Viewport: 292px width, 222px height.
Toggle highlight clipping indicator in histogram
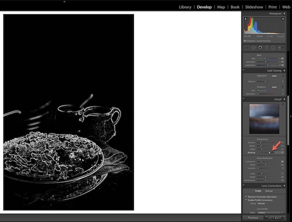point(283,19)
